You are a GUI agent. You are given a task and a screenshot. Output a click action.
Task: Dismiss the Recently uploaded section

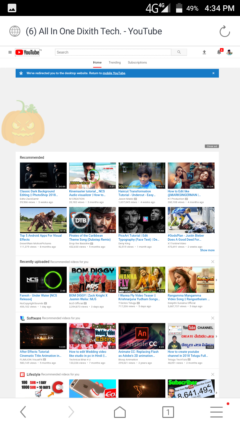click(x=213, y=262)
